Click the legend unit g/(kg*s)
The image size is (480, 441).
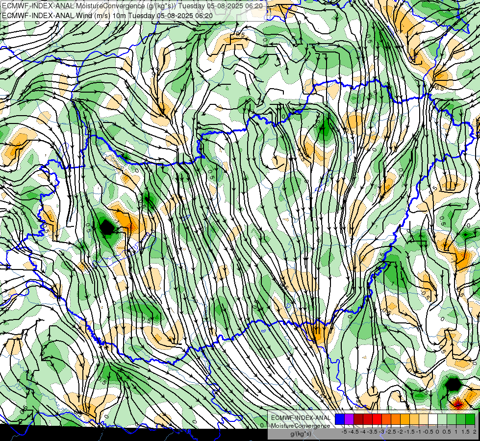coord(301,434)
